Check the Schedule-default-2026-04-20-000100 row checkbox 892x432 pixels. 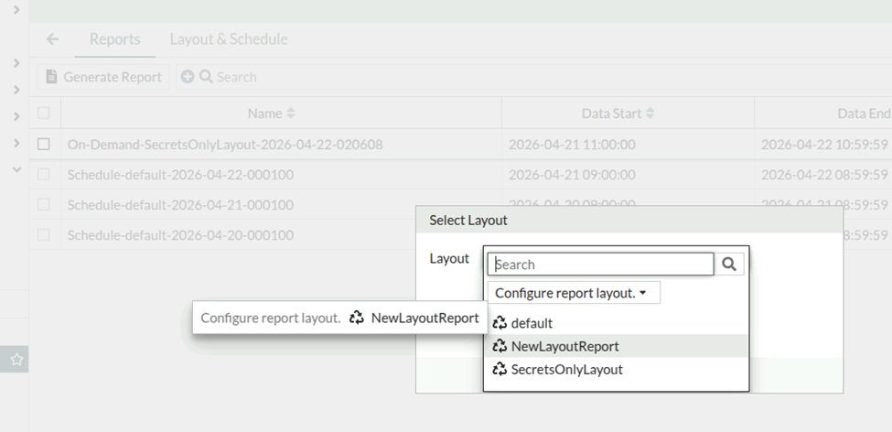pos(44,234)
